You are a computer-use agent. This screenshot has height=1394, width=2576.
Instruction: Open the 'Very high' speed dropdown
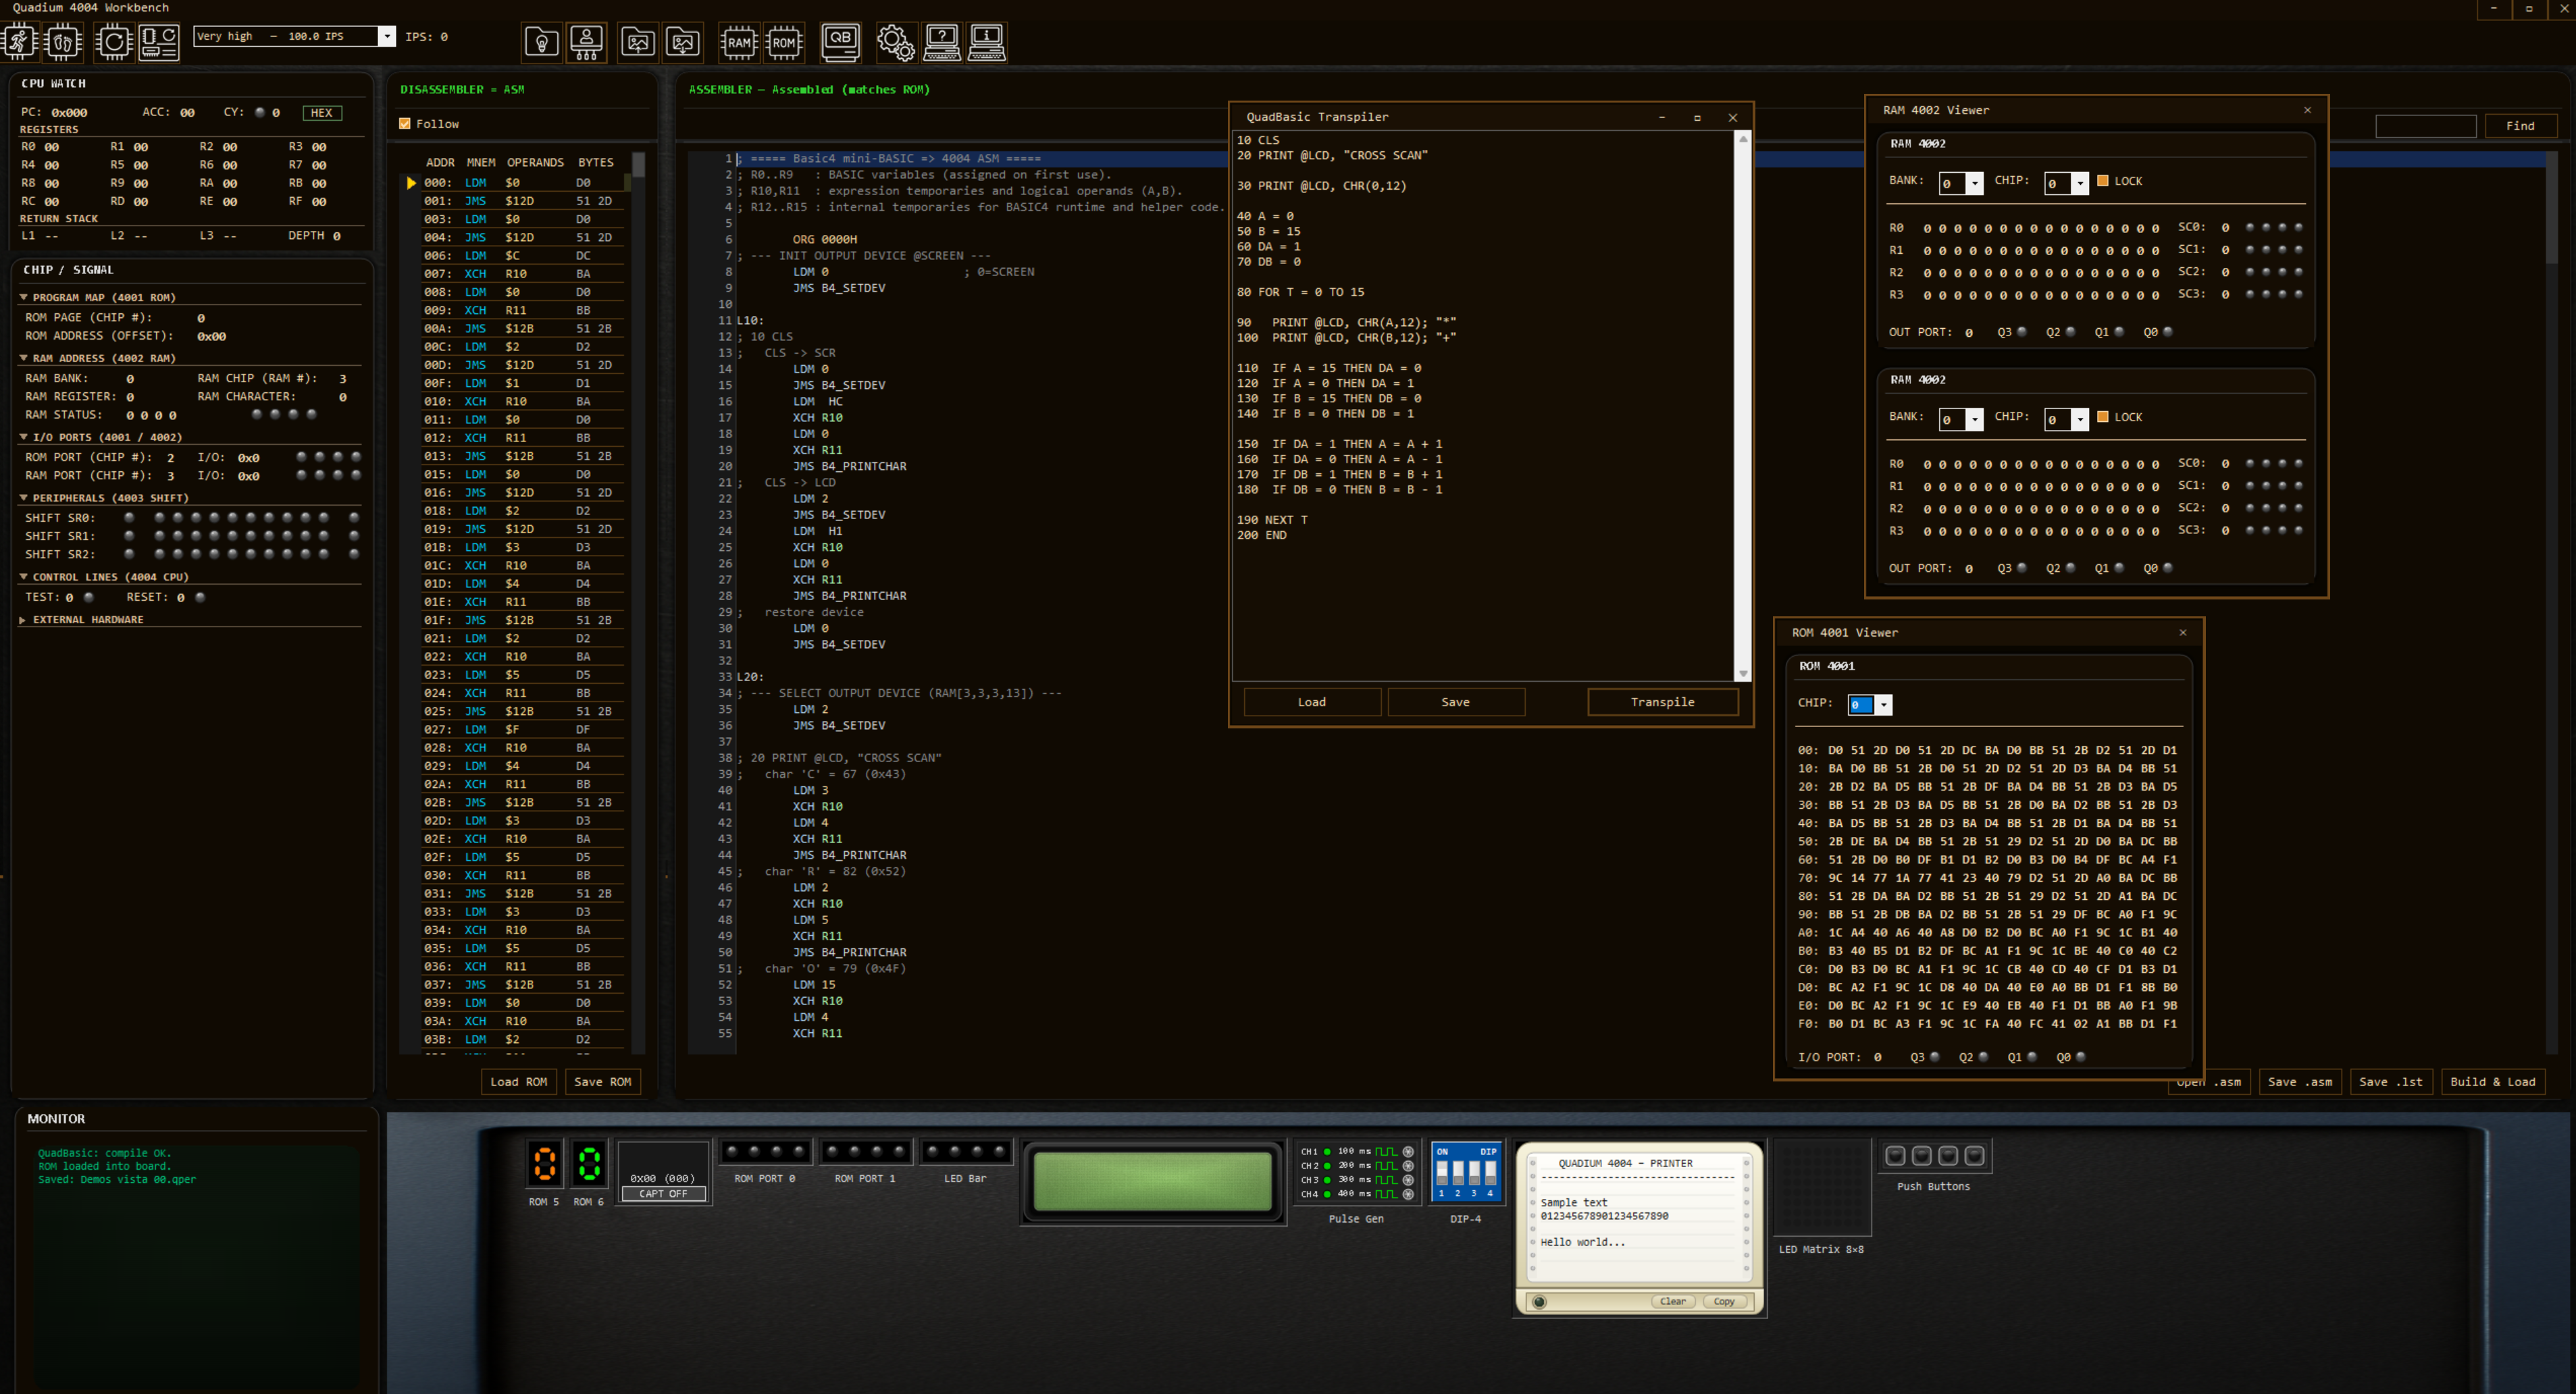pyautogui.click(x=386, y=36)
